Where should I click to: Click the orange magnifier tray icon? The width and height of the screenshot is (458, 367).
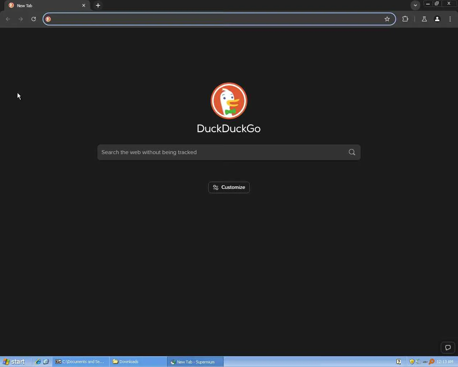[x=432, y=362]
